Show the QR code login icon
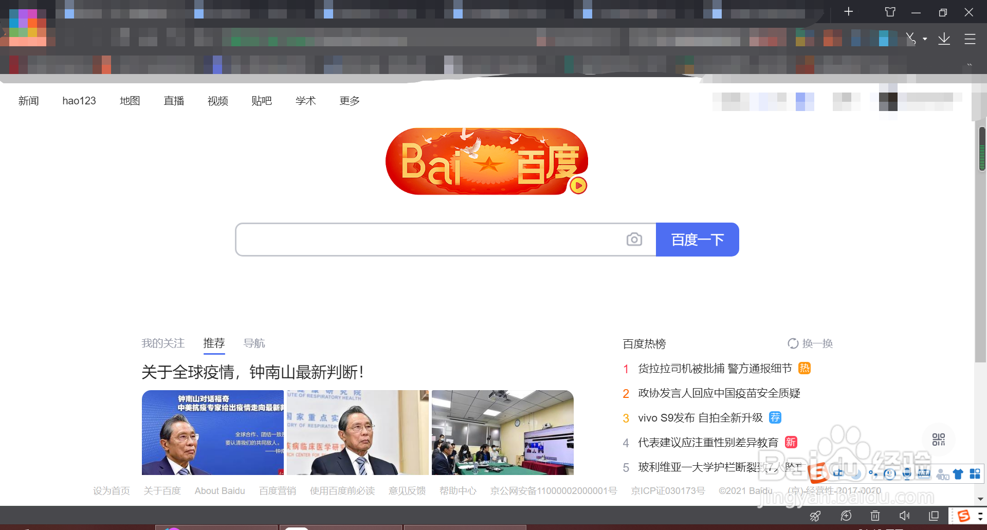The width and height of the screenshot is (987, 530). click(x=939, y=440)
